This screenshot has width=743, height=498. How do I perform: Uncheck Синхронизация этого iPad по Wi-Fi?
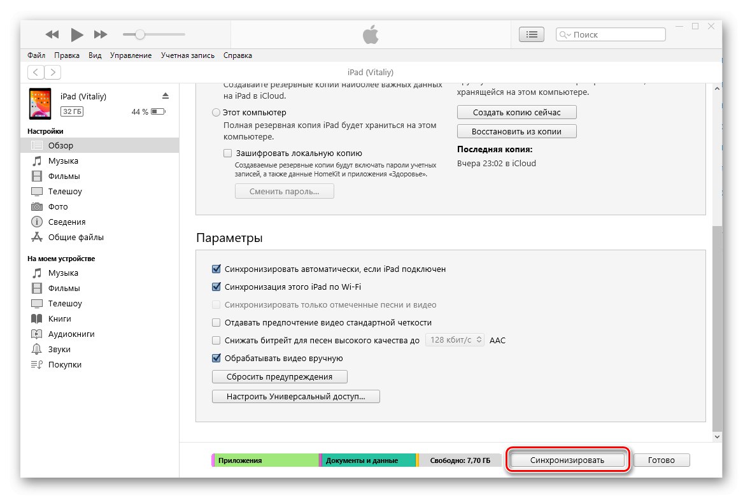coord(216,287)
